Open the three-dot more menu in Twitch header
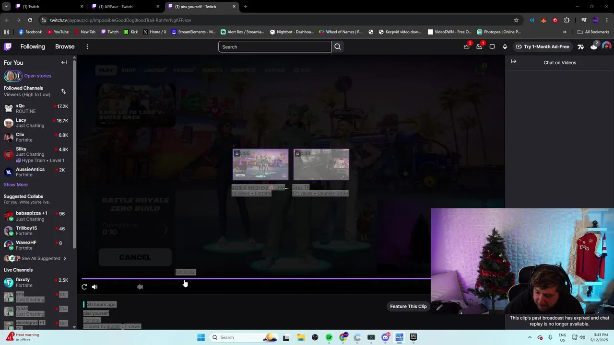The width and height of the screenshot is (614, 345). [x=87, y=46]
